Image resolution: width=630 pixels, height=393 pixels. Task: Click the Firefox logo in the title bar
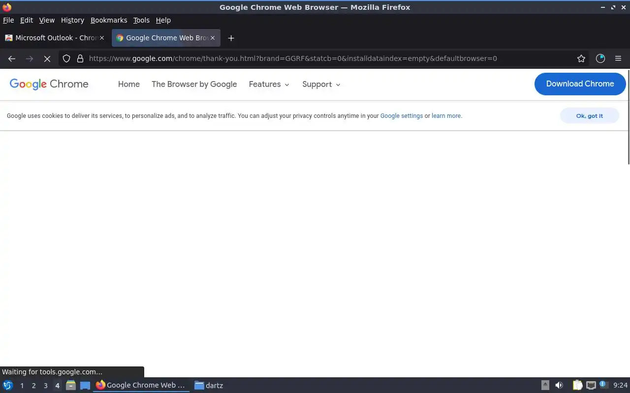pos(7,7)
